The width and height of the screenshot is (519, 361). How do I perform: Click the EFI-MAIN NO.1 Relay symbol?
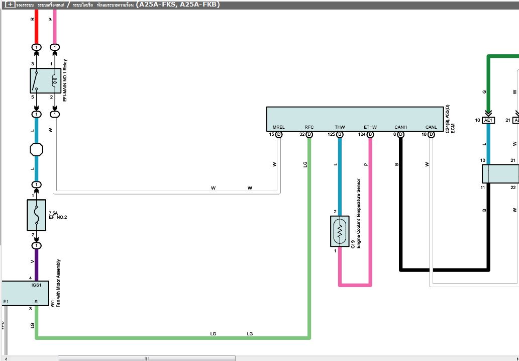(45, 81)
